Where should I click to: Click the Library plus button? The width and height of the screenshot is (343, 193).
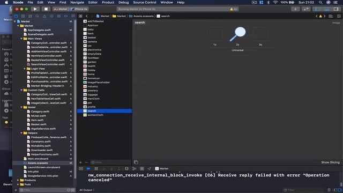(295, 9)
